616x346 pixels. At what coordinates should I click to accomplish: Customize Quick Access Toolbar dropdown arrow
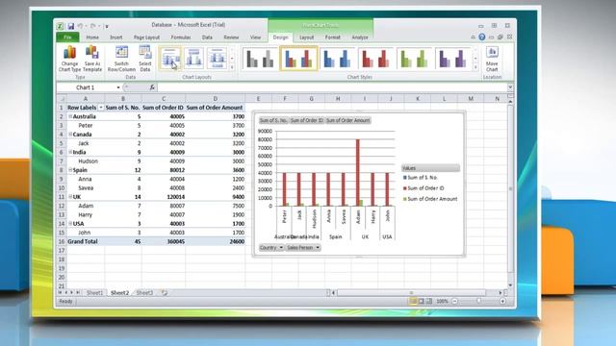107,26
